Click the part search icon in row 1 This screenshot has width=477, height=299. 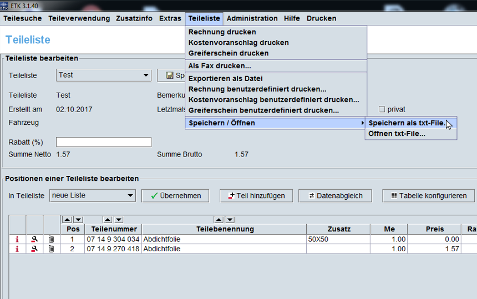(x=34, y=240)
